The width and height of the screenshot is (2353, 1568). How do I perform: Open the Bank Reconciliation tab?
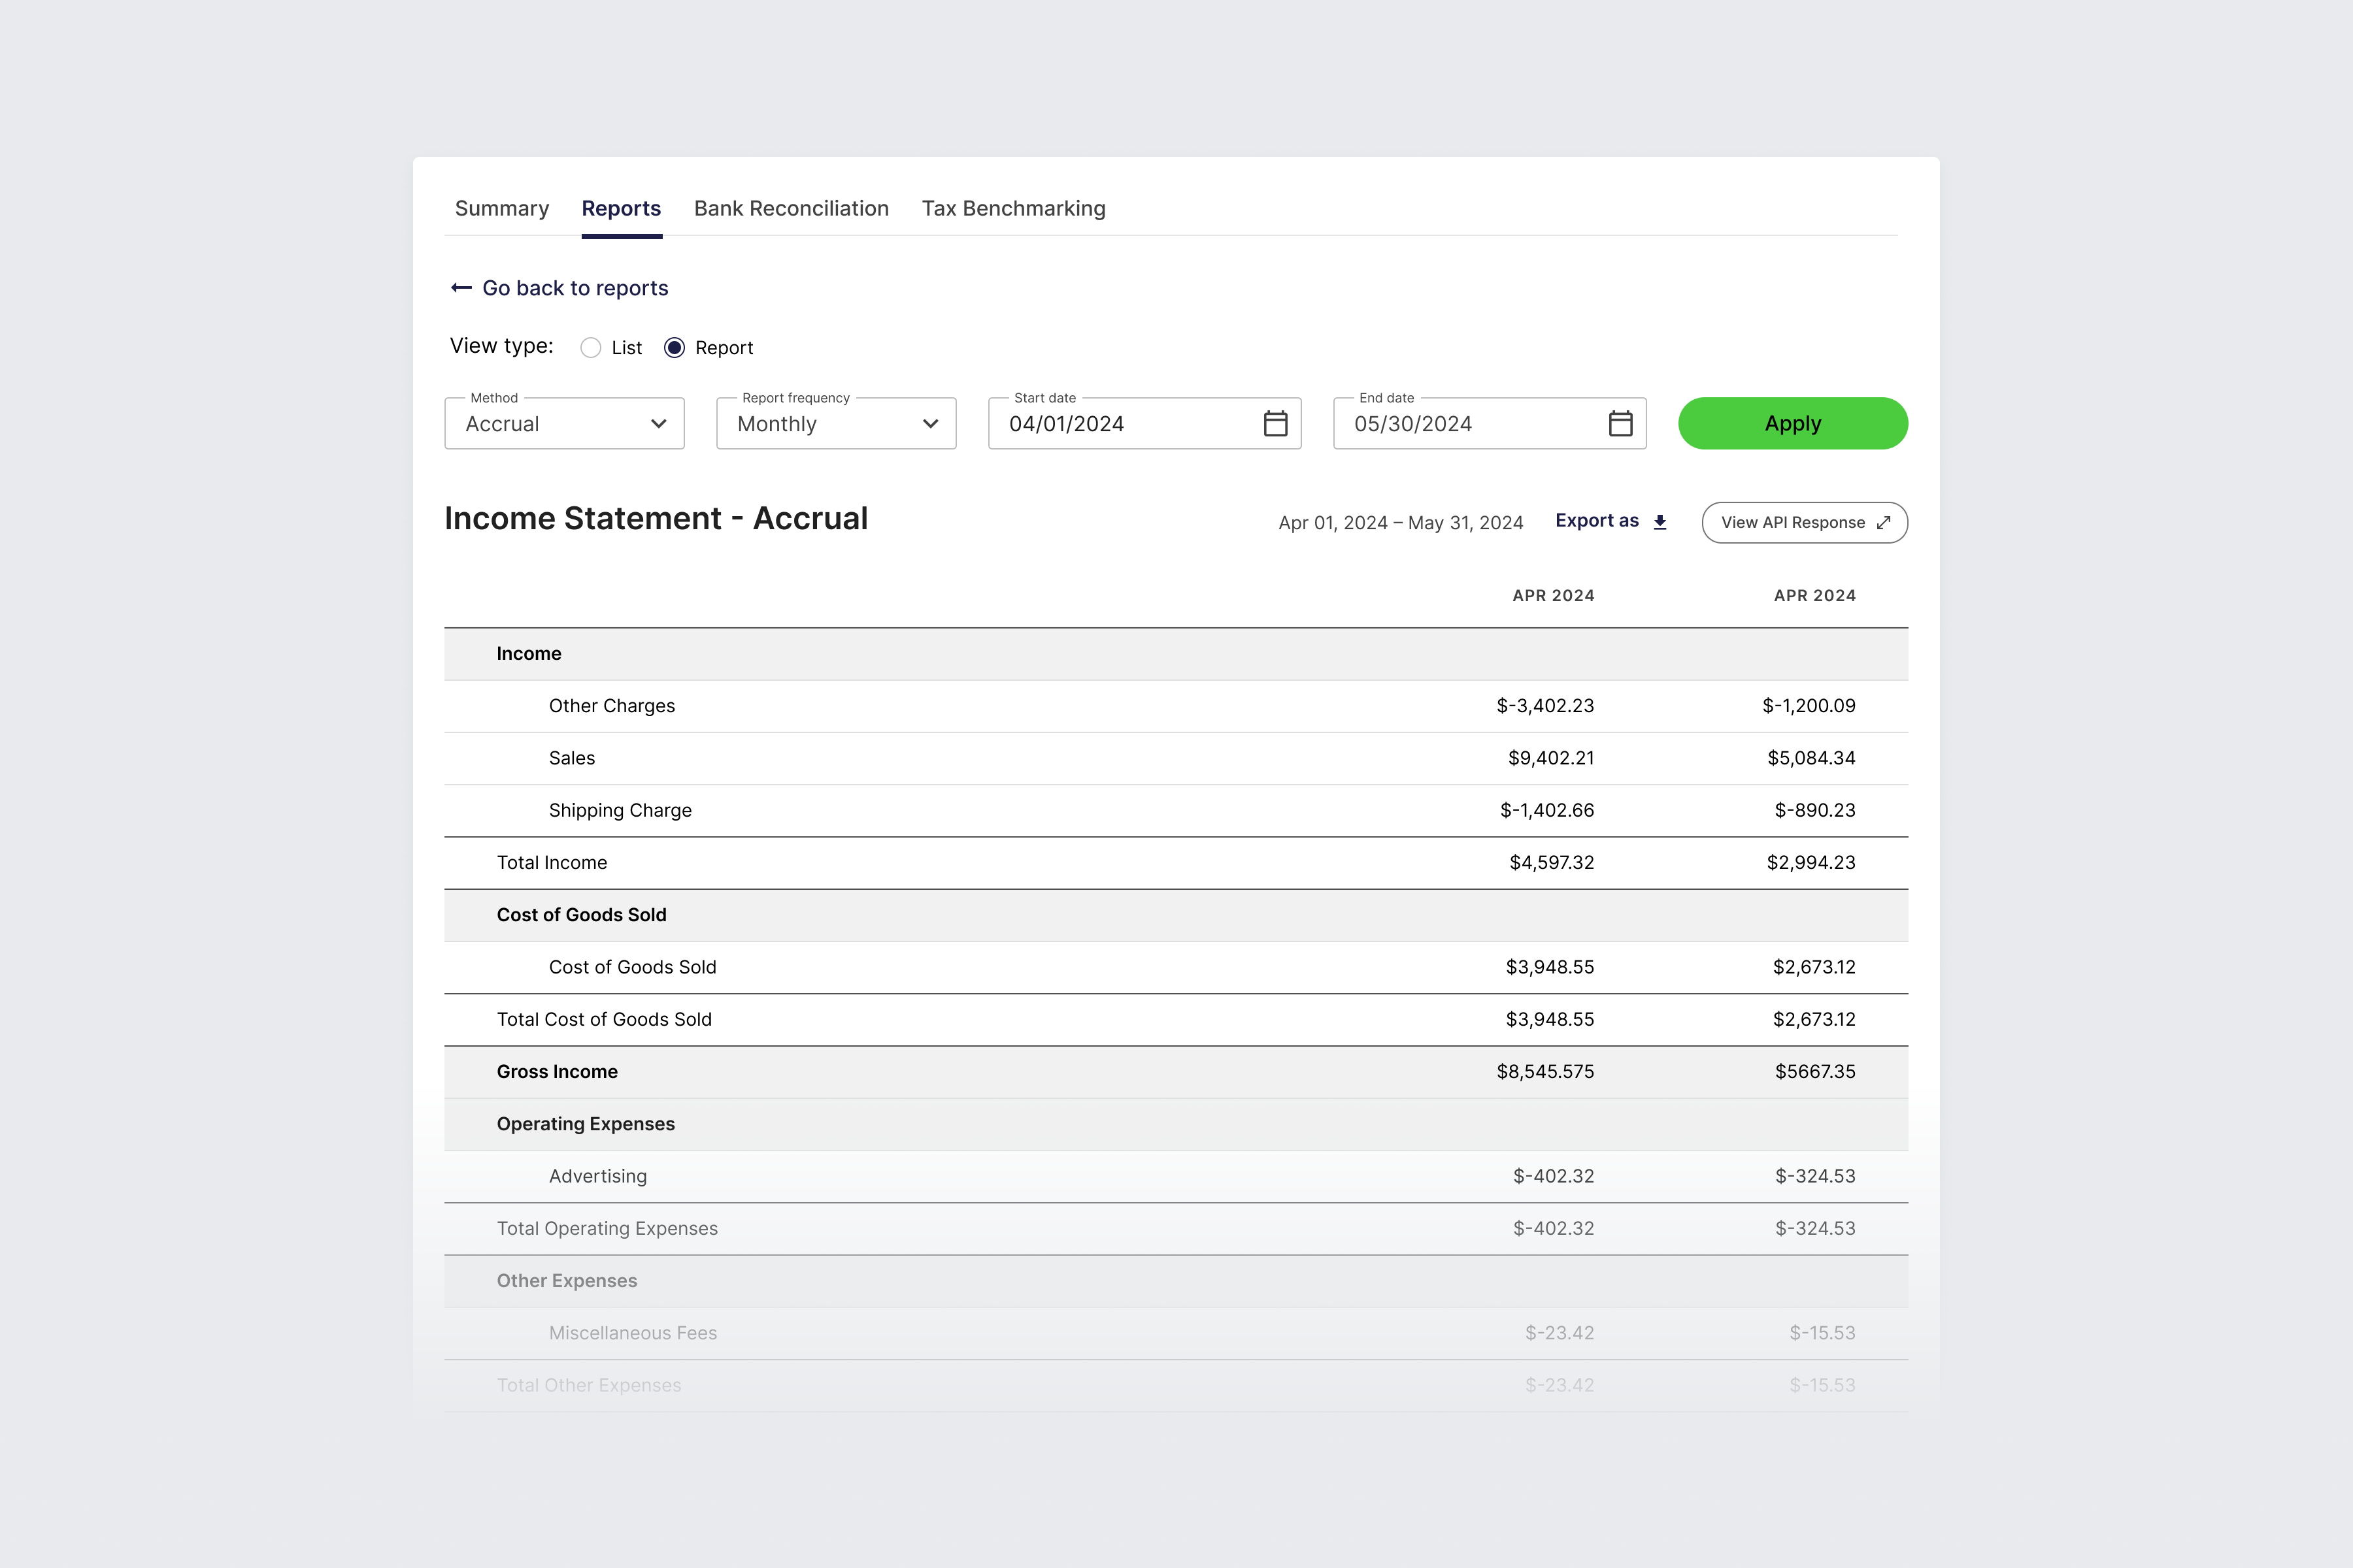click(790, 208)
